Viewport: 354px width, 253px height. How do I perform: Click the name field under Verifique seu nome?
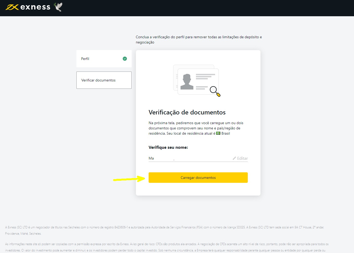coord(188,158)
